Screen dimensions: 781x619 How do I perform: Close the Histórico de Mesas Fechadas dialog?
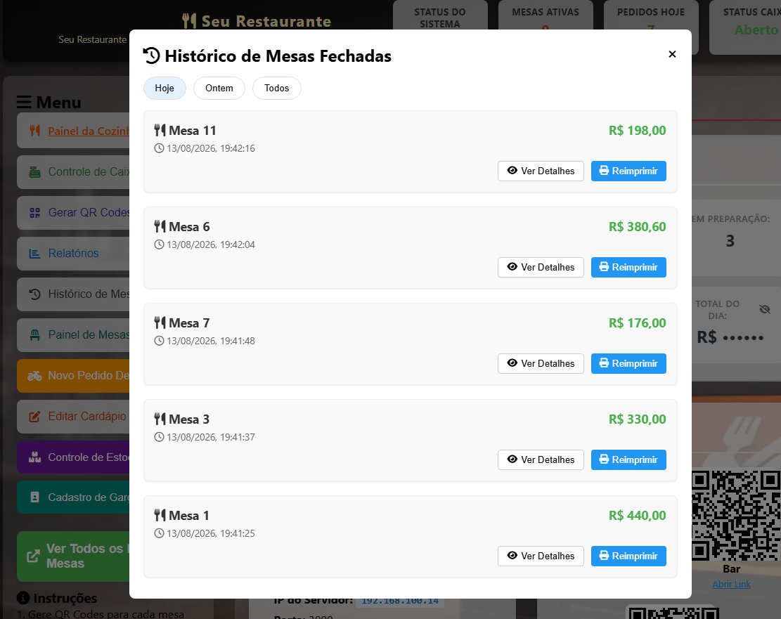click(x=672, y=54)
